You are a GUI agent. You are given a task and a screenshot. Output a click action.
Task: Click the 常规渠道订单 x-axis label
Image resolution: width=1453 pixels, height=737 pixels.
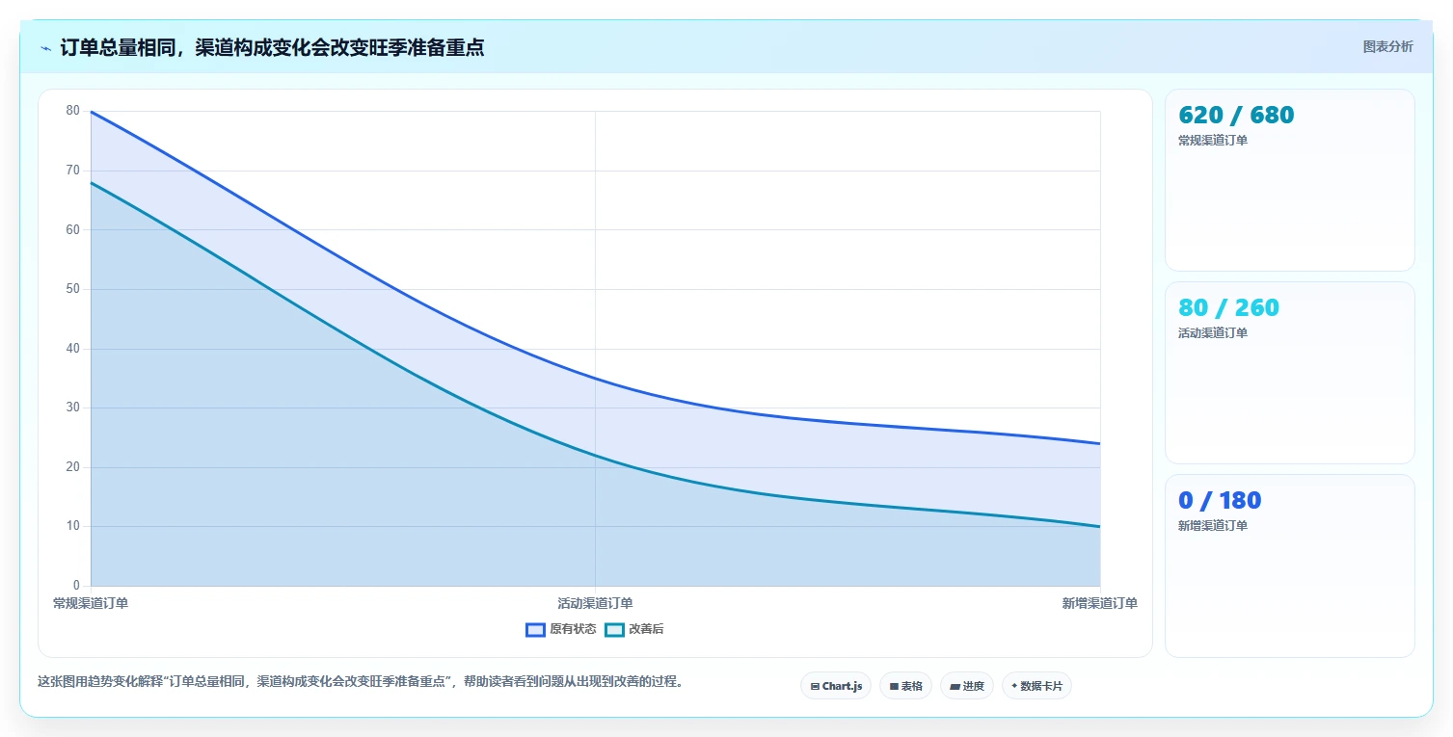pyautogui.click(x=91, y=603)
